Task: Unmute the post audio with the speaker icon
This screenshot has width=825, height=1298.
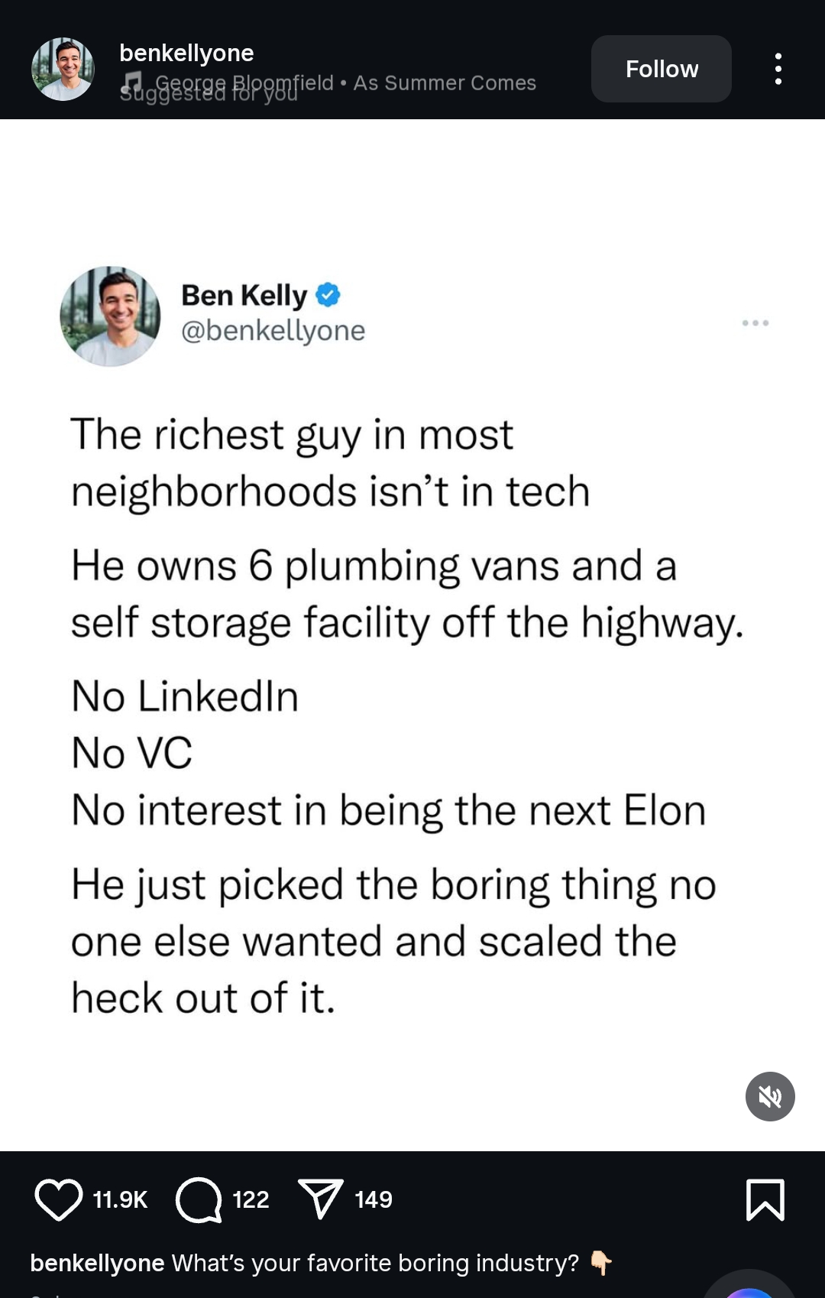Action: tap(770, 1096)
